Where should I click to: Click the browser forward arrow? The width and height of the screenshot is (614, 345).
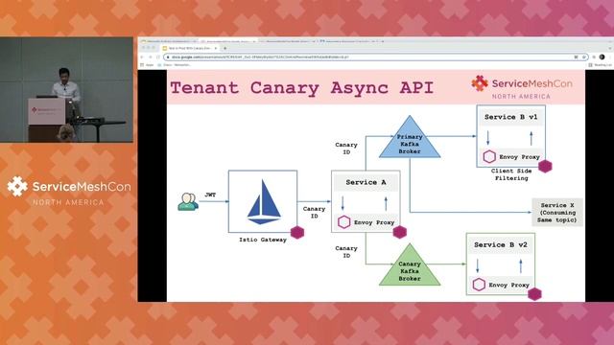pyautogui.click(x=151, y=57)
